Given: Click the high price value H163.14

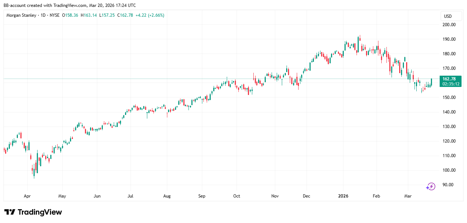Looking at the screenshot, I should point(89,15).
